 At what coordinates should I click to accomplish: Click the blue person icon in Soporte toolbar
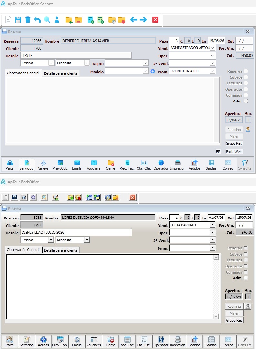[x=57, y=20]
